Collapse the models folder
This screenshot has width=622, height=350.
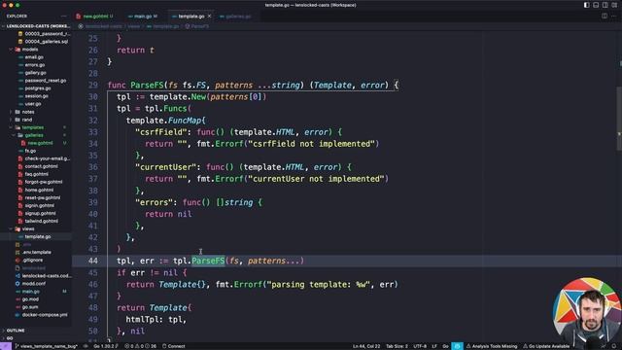pos(30,50)
